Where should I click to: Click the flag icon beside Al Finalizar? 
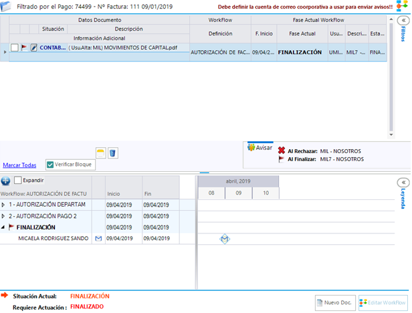[282, 159]
